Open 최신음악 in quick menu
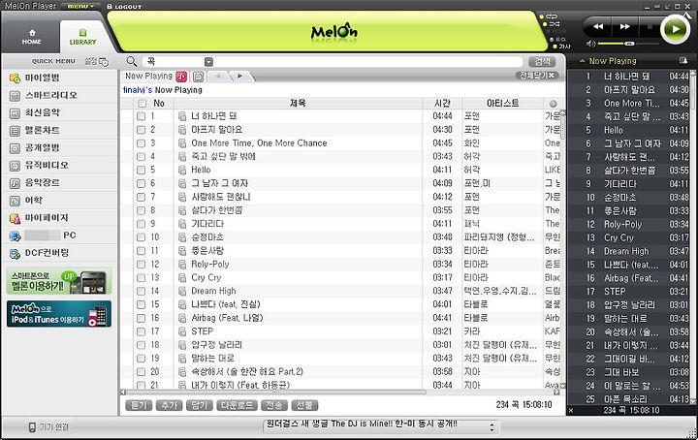698x440 pixels. pyautogui.click(x=35, y=112)
